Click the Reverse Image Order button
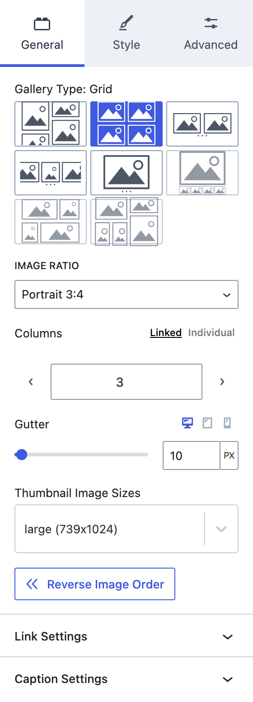Image resolution: width=253 pixels, height=702 pixels. click(x=95, y=584)
